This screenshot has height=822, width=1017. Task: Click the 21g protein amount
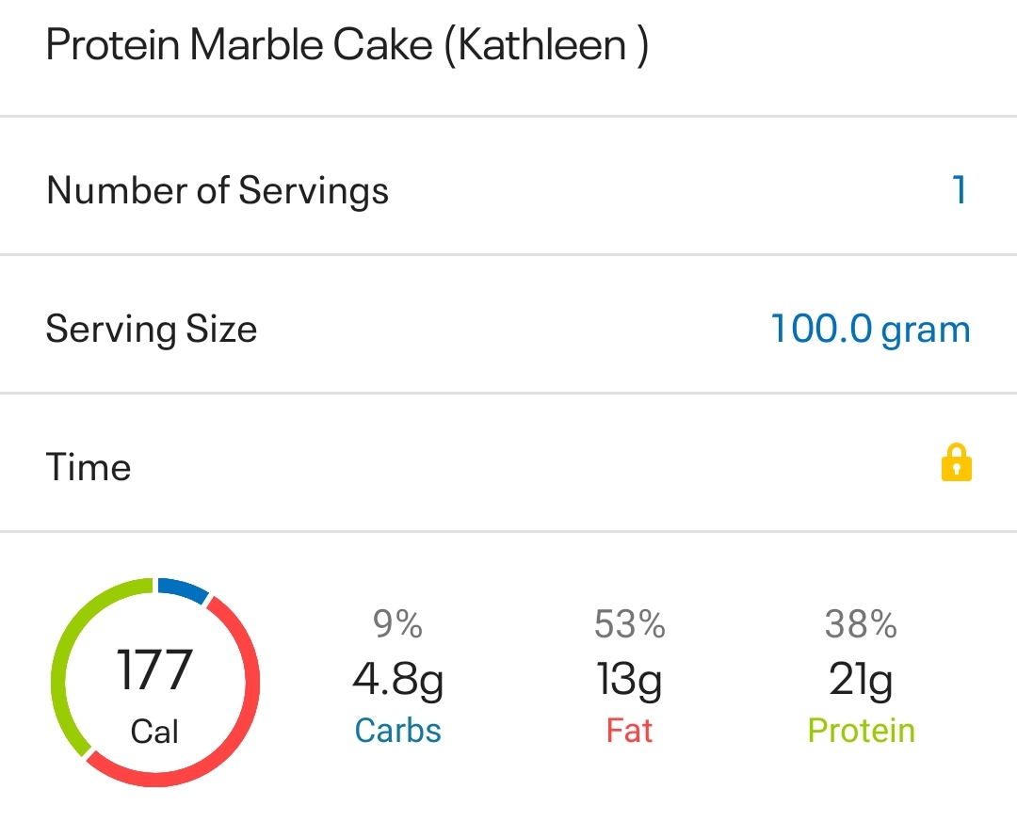click(x=861, y=678)
